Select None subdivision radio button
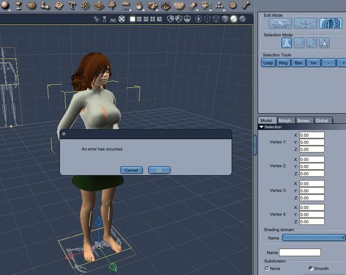This screenshot has height=275, width=346. 267,269
